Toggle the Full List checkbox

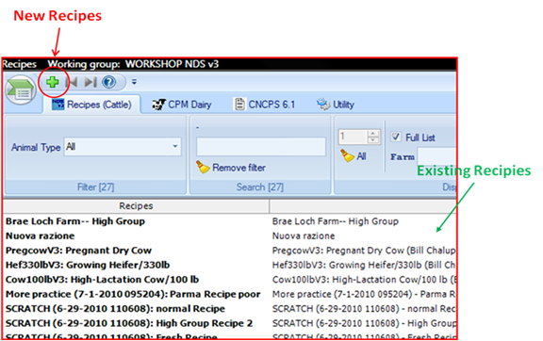396,137
